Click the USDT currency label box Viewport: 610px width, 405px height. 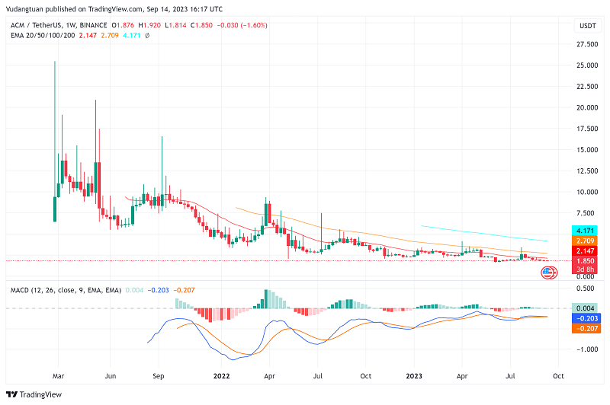coord(587,26)
